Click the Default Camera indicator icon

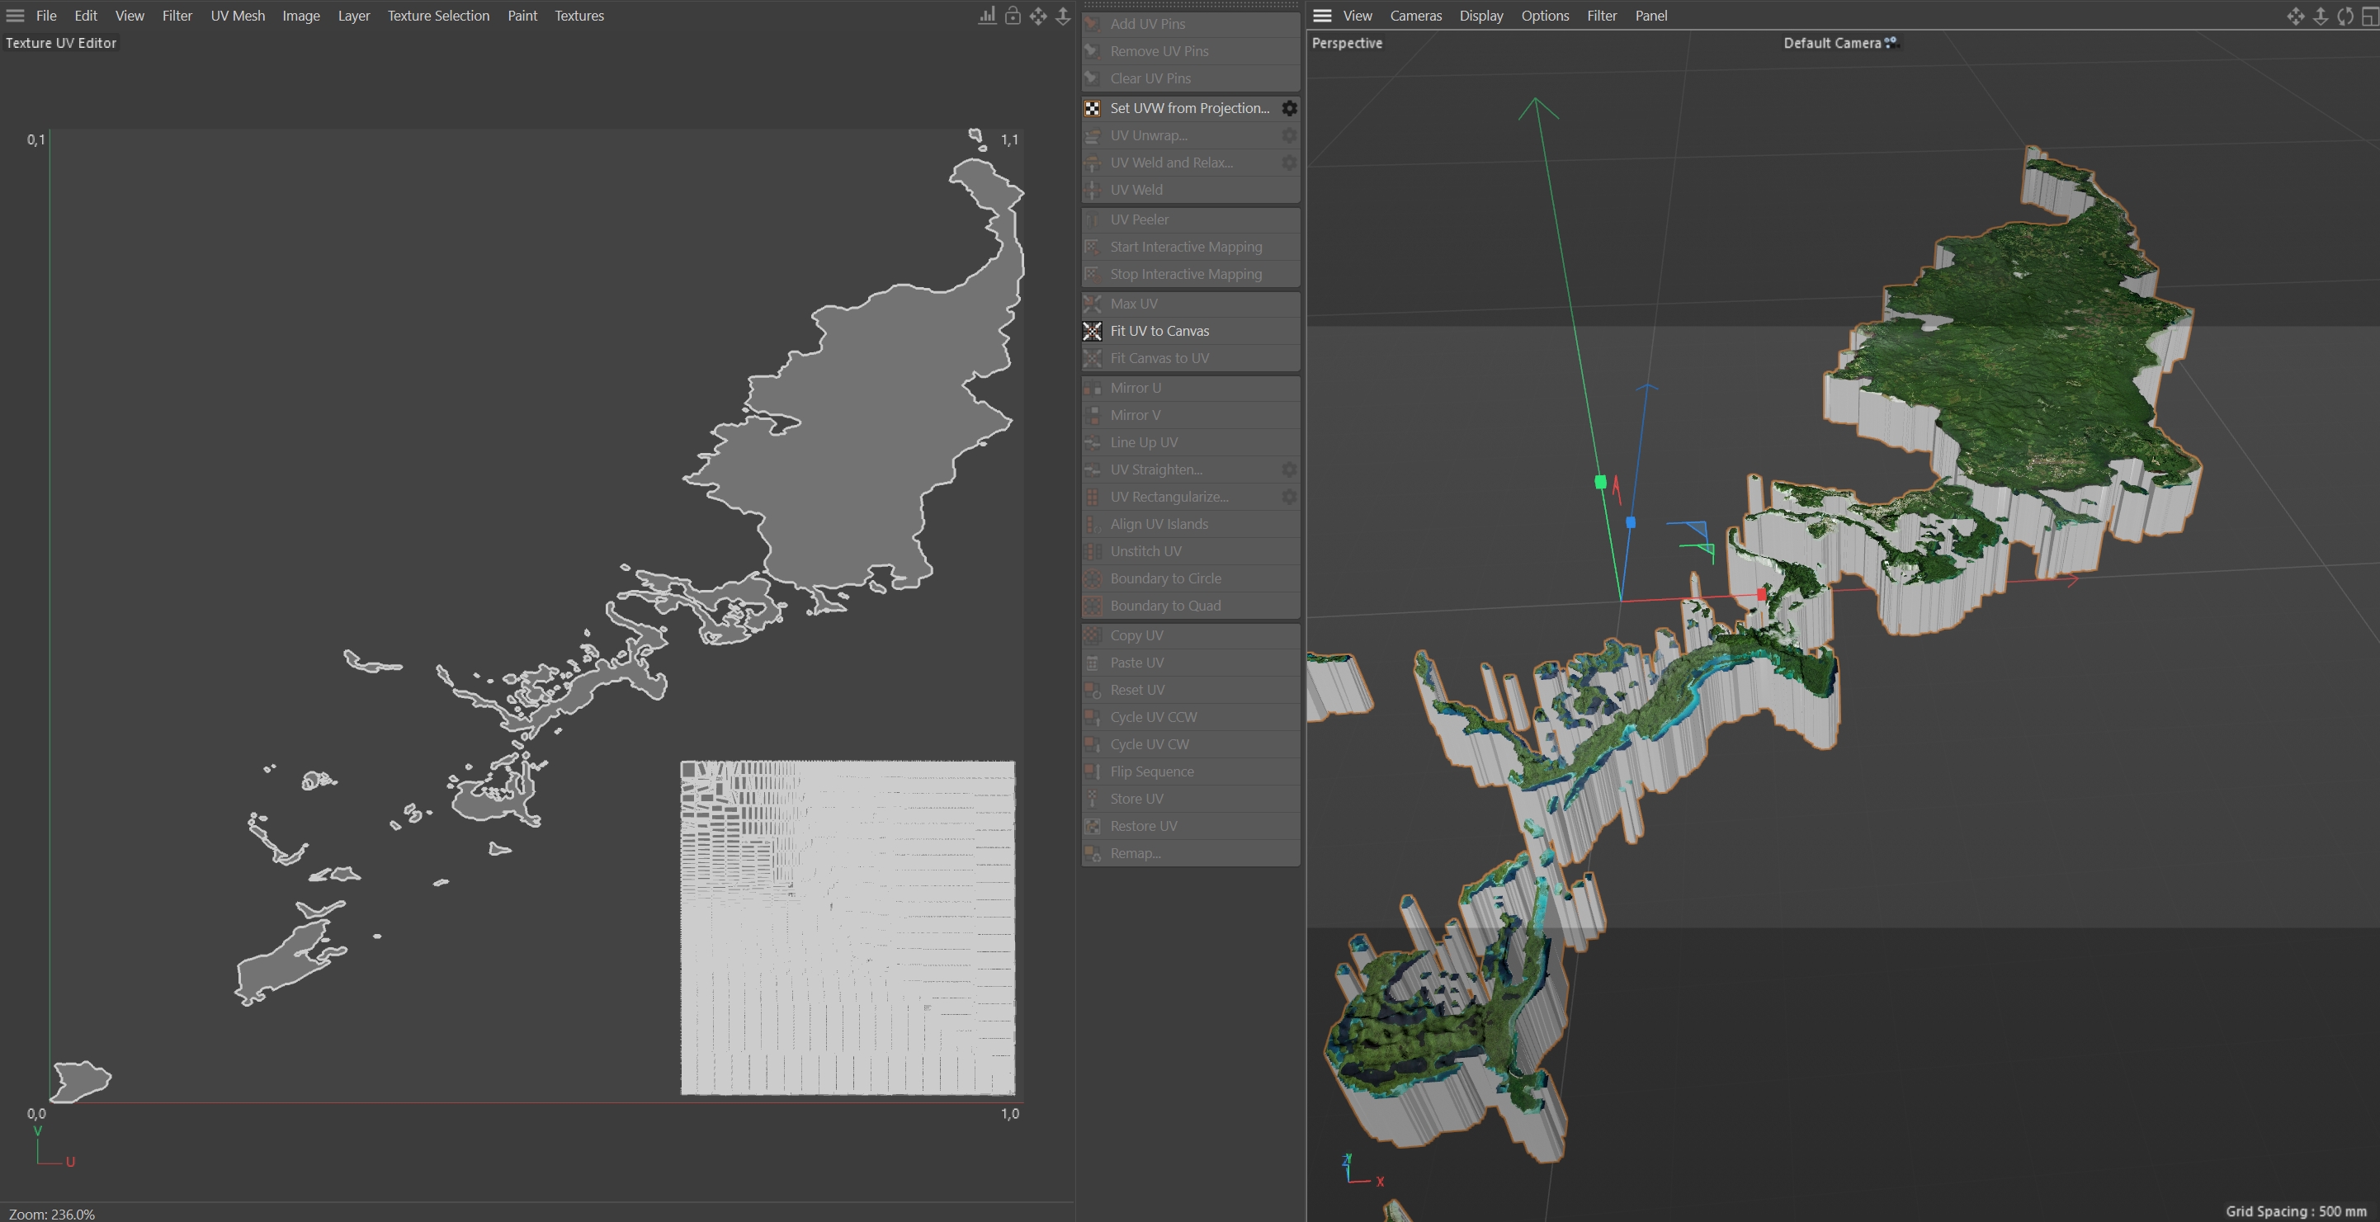tap(1891, 42)
